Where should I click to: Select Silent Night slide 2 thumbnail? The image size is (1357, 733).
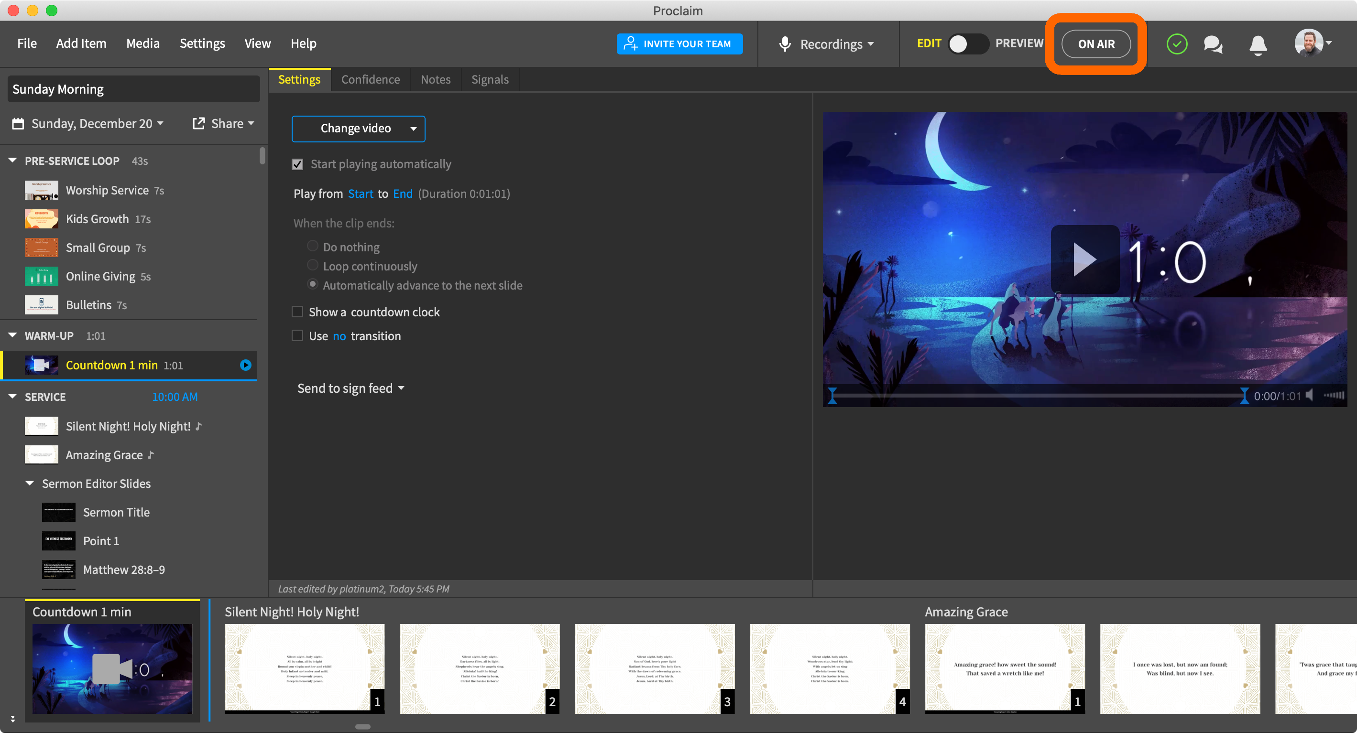coord(480,669)
